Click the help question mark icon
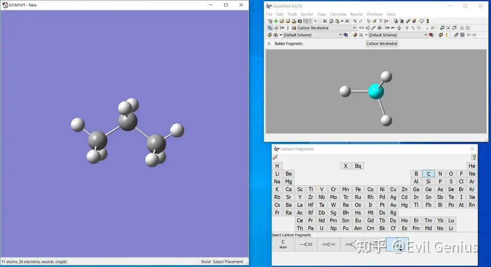The width and height of the screenshot is (491, 267). coord(473,157)
